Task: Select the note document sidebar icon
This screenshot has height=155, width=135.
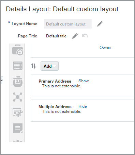Action: 18,128
